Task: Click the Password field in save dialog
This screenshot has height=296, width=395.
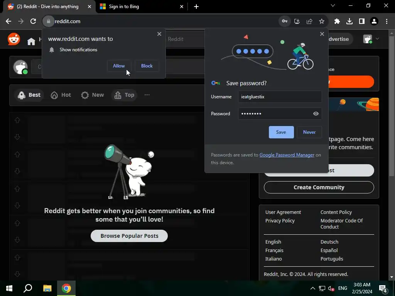Action: click(280, 114)
